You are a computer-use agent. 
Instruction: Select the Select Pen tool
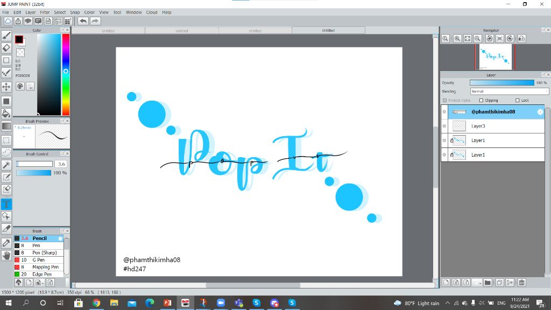[6, 177]
